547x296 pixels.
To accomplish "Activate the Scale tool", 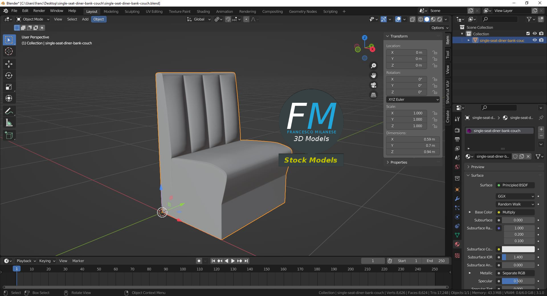I will point(9,87).
